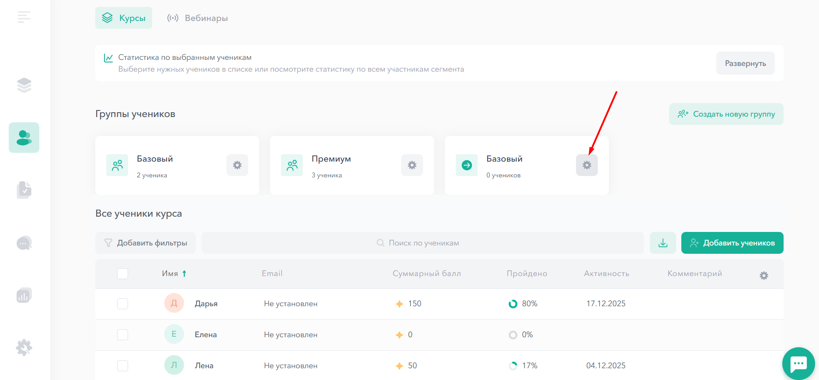The height and width of the screenshot is (380, 819).
Task: Check the checkbox for Дарья
Action: tap(122, 304)
